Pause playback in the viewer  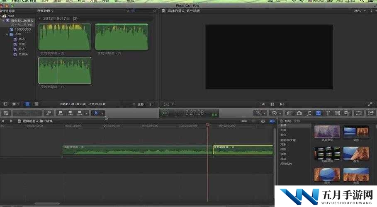point(272,104)
